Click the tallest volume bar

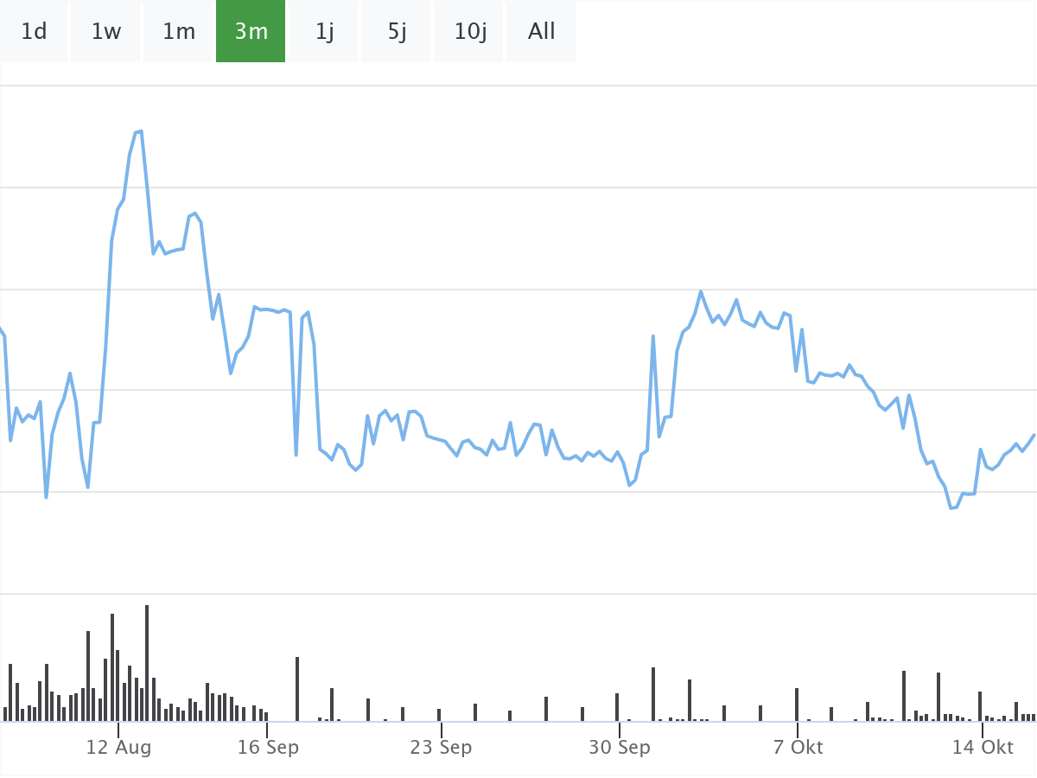click(x=147, y=662)
